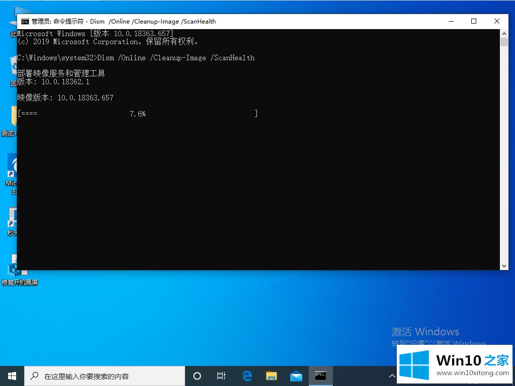The width and height of the screenshot is (515, 386).
Task: Open the Mail app on taskbar
Action: [x=296, y=375]
